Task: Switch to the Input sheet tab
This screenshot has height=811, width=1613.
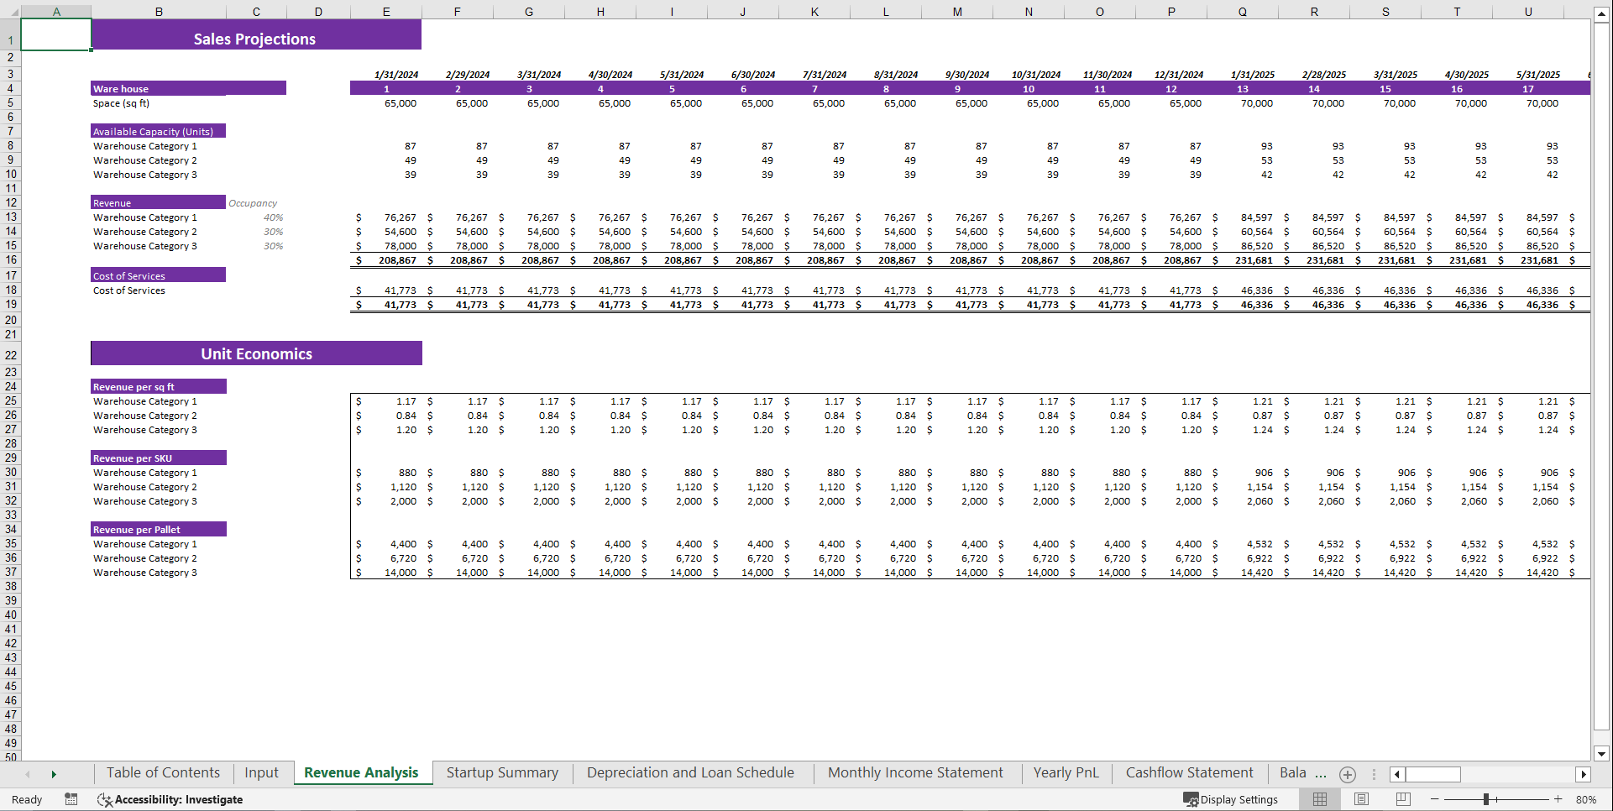Action: click(x=261, y=772)
